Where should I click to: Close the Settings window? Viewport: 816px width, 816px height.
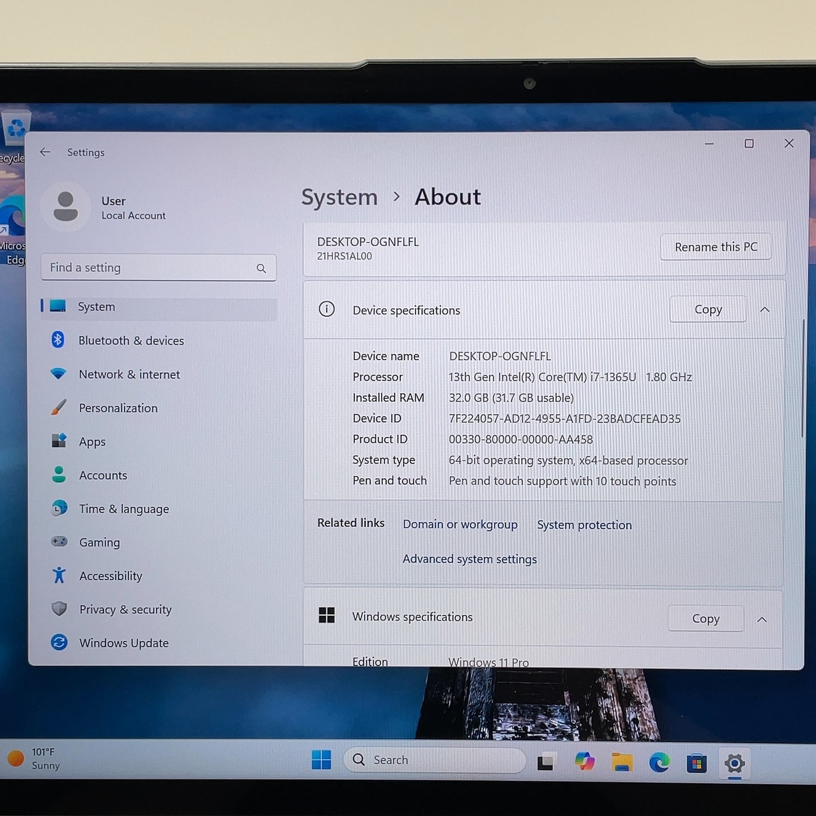(789, 143)
